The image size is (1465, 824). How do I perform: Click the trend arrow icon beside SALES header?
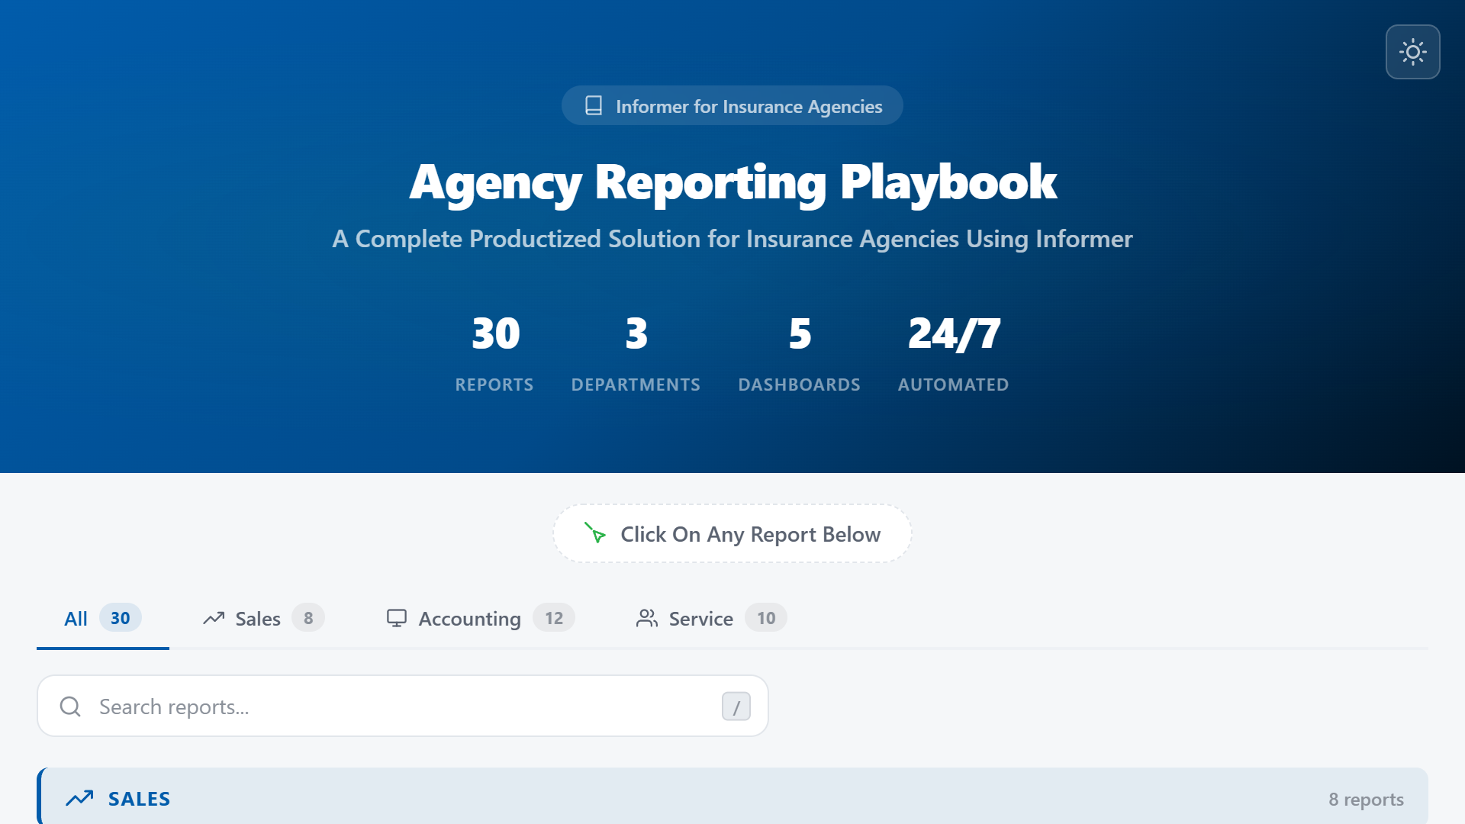pos(79,798)
